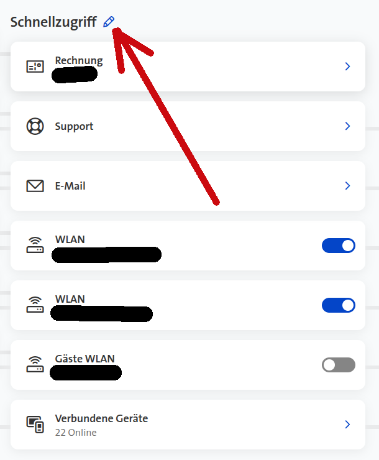Image resolution: width=379 pixels, height=460 pixels.
Task: Turn off the first WLAN toggle
Action: 339,246
